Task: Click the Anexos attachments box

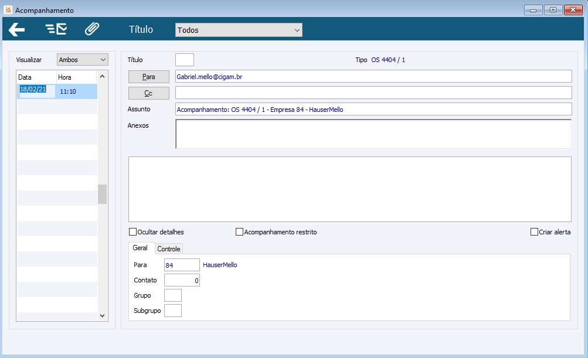Action: (x=373, y=134)
